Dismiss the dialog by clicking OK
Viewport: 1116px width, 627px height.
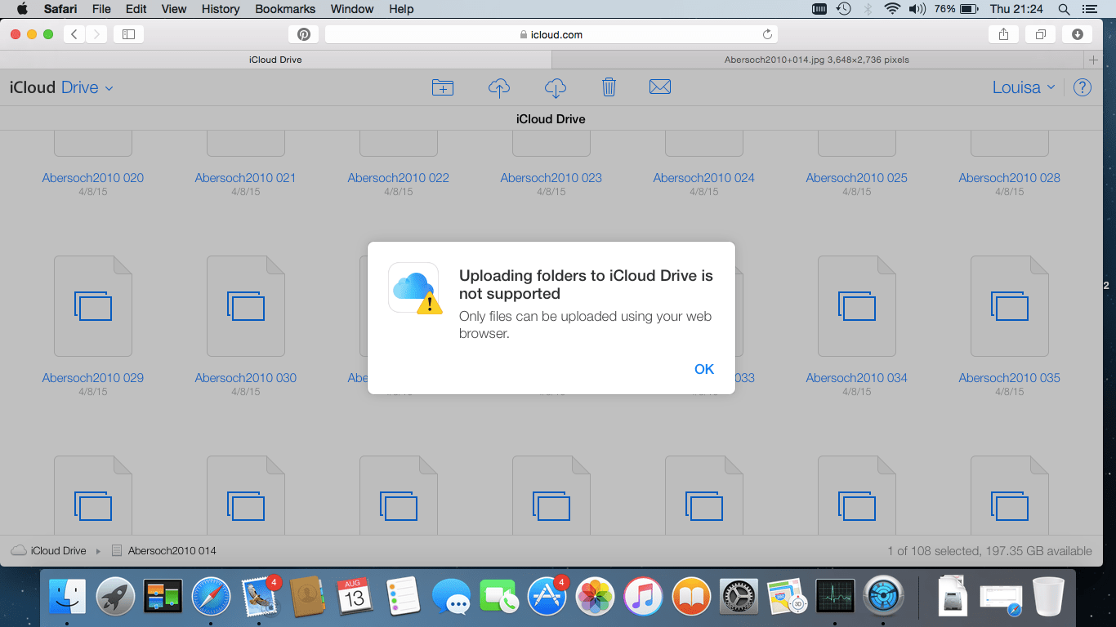(x=703, y=369)
